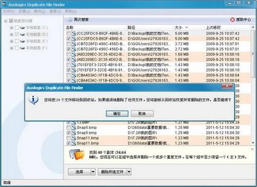Untick checkbox of CC25FDC5 file in D:\QQ\Users
The width and height of the screenshot is (257, 187).
click(68, 38)
